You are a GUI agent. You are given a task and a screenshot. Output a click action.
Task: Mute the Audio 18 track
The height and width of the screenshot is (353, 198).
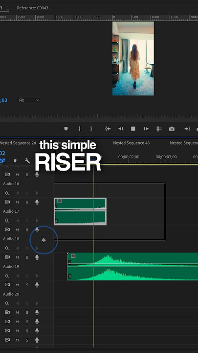click(17, 229)
